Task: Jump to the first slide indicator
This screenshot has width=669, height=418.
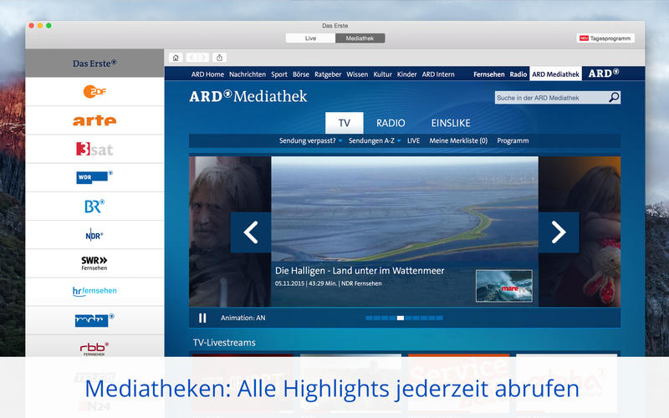Action: click(x=369, y=319)
